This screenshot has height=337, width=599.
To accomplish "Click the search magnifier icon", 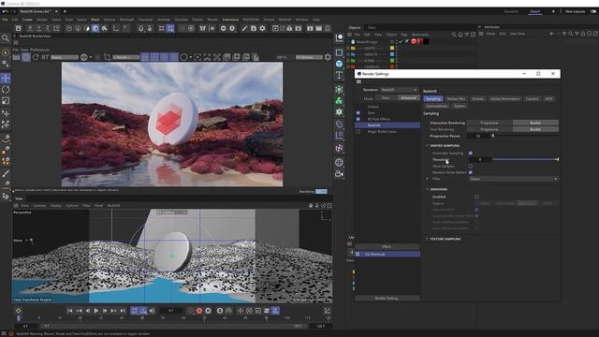I will [x=6, y=38].
